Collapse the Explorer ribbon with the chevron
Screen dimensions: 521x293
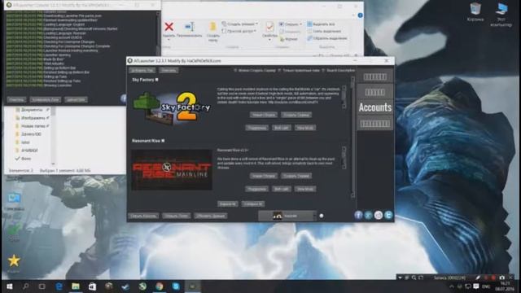(x=352, y=15)
